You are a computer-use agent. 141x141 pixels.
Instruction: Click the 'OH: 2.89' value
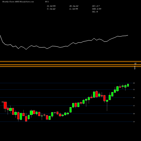tap(97, 9)
